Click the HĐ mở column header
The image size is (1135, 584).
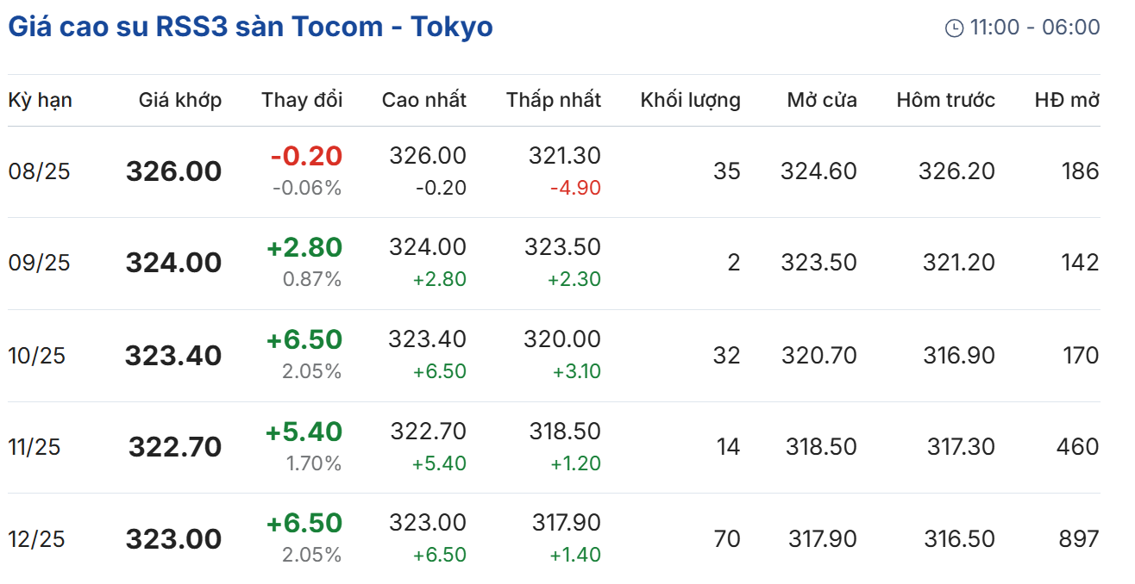coord(1067,100)
